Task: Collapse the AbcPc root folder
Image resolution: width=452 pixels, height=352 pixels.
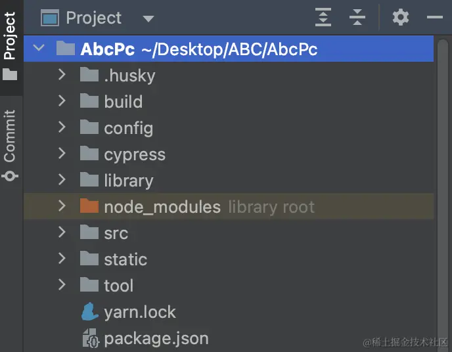Action: (x=38, y=49)
